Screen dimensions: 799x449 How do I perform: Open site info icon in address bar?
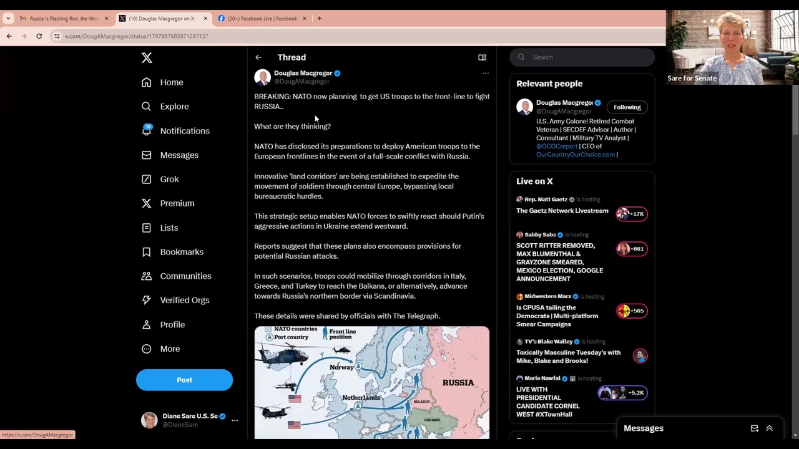coord(57,36)
